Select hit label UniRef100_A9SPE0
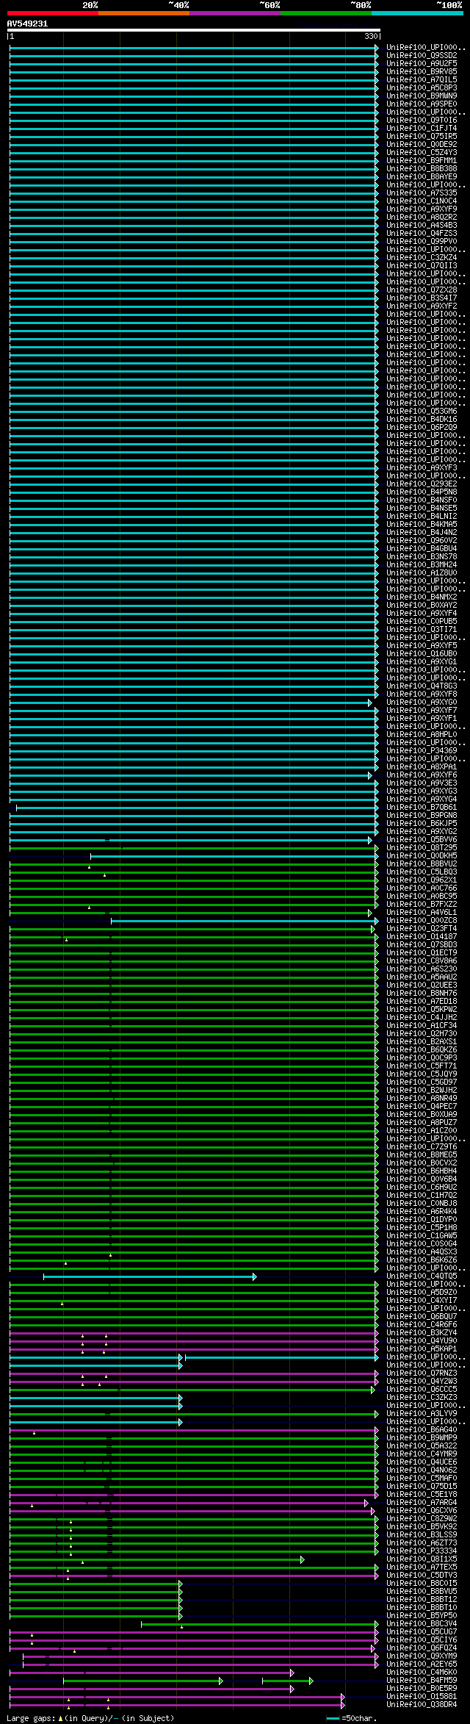The image size is (470, 1724). [x=422, y=104]
